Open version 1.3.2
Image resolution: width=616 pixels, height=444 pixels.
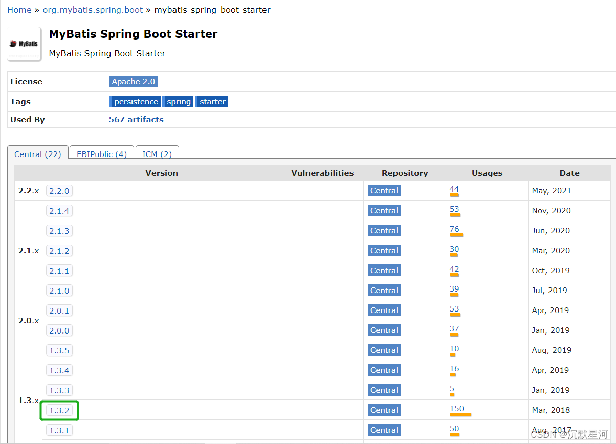(59, 410)
